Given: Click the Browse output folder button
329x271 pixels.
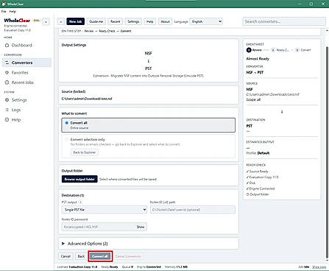Looking at the screenshot, I should coord(79,179).
